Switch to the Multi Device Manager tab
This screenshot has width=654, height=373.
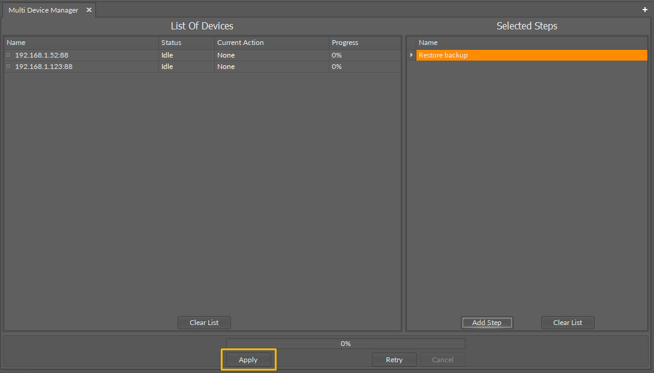[x=42, y=10]
